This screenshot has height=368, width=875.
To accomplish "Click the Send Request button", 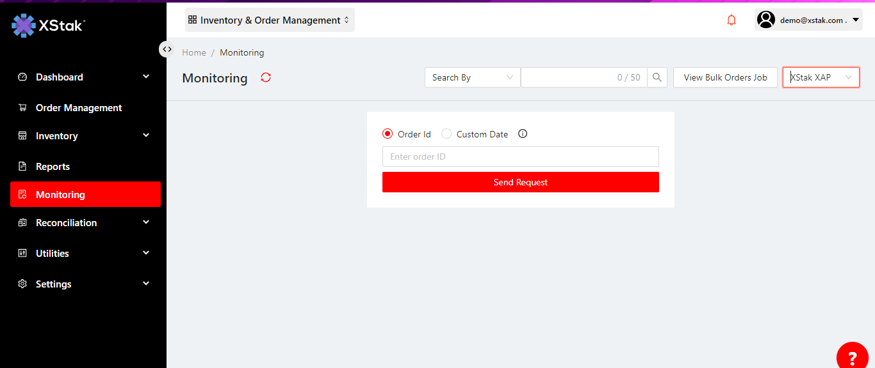I will [520, 182].
